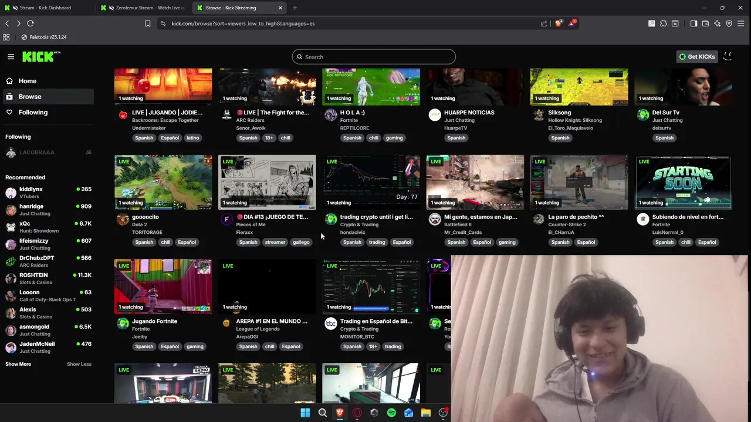Open the share icon in address bar
The height and width of the screenshot is (422, 751).
pos(544,23)
